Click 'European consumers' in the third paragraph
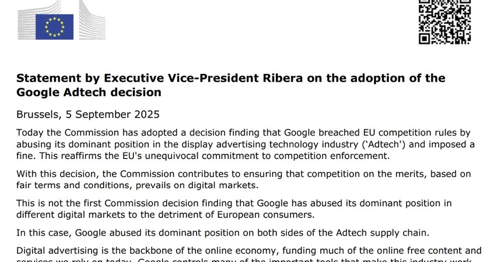The image size is (501, 262). pyautogui.click(x=266, y=215)
